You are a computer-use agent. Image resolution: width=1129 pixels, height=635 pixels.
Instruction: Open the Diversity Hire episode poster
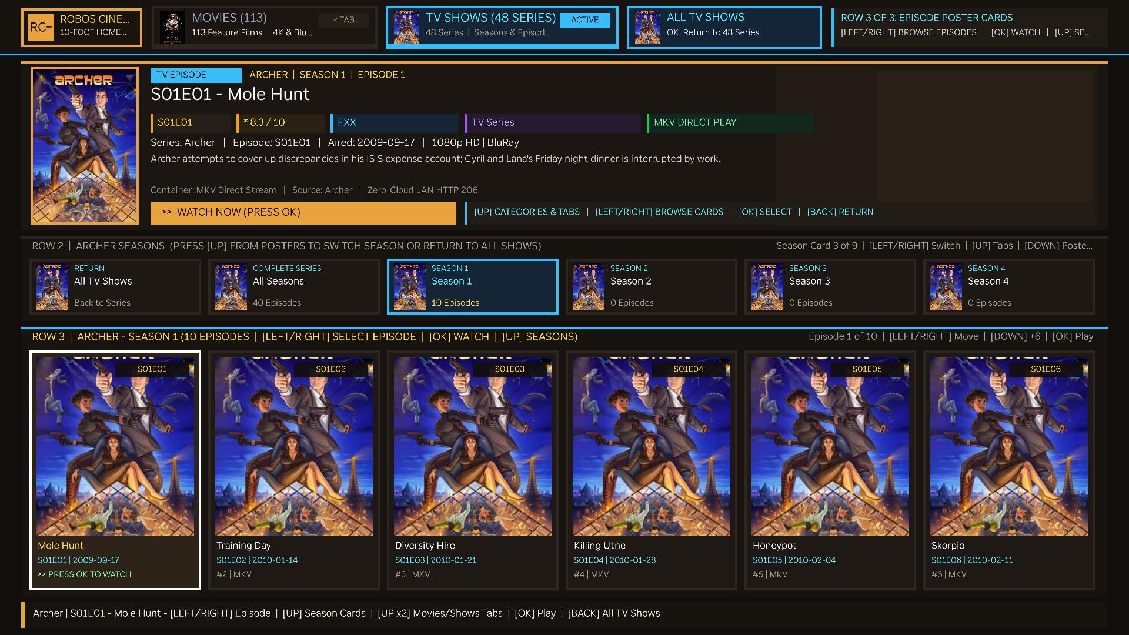(473, 447)
